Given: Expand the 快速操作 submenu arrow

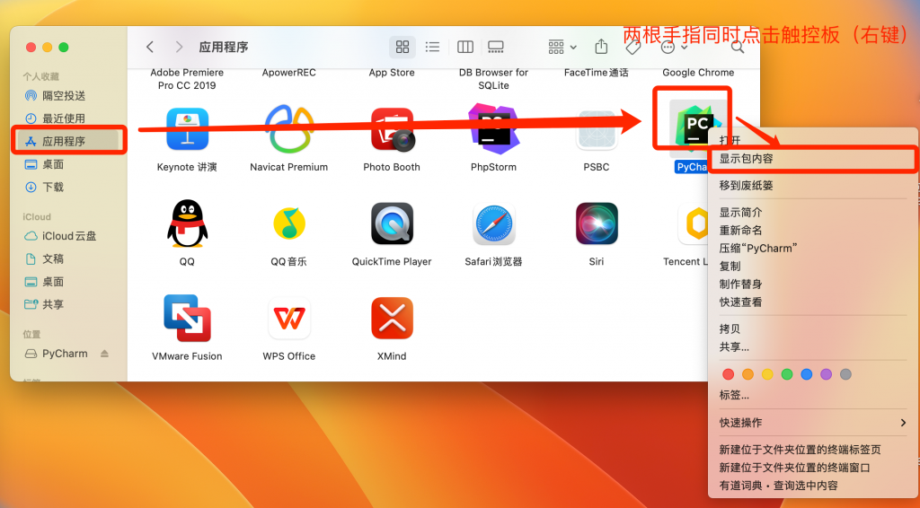Looking at the screenshot, I should (903, 423).
